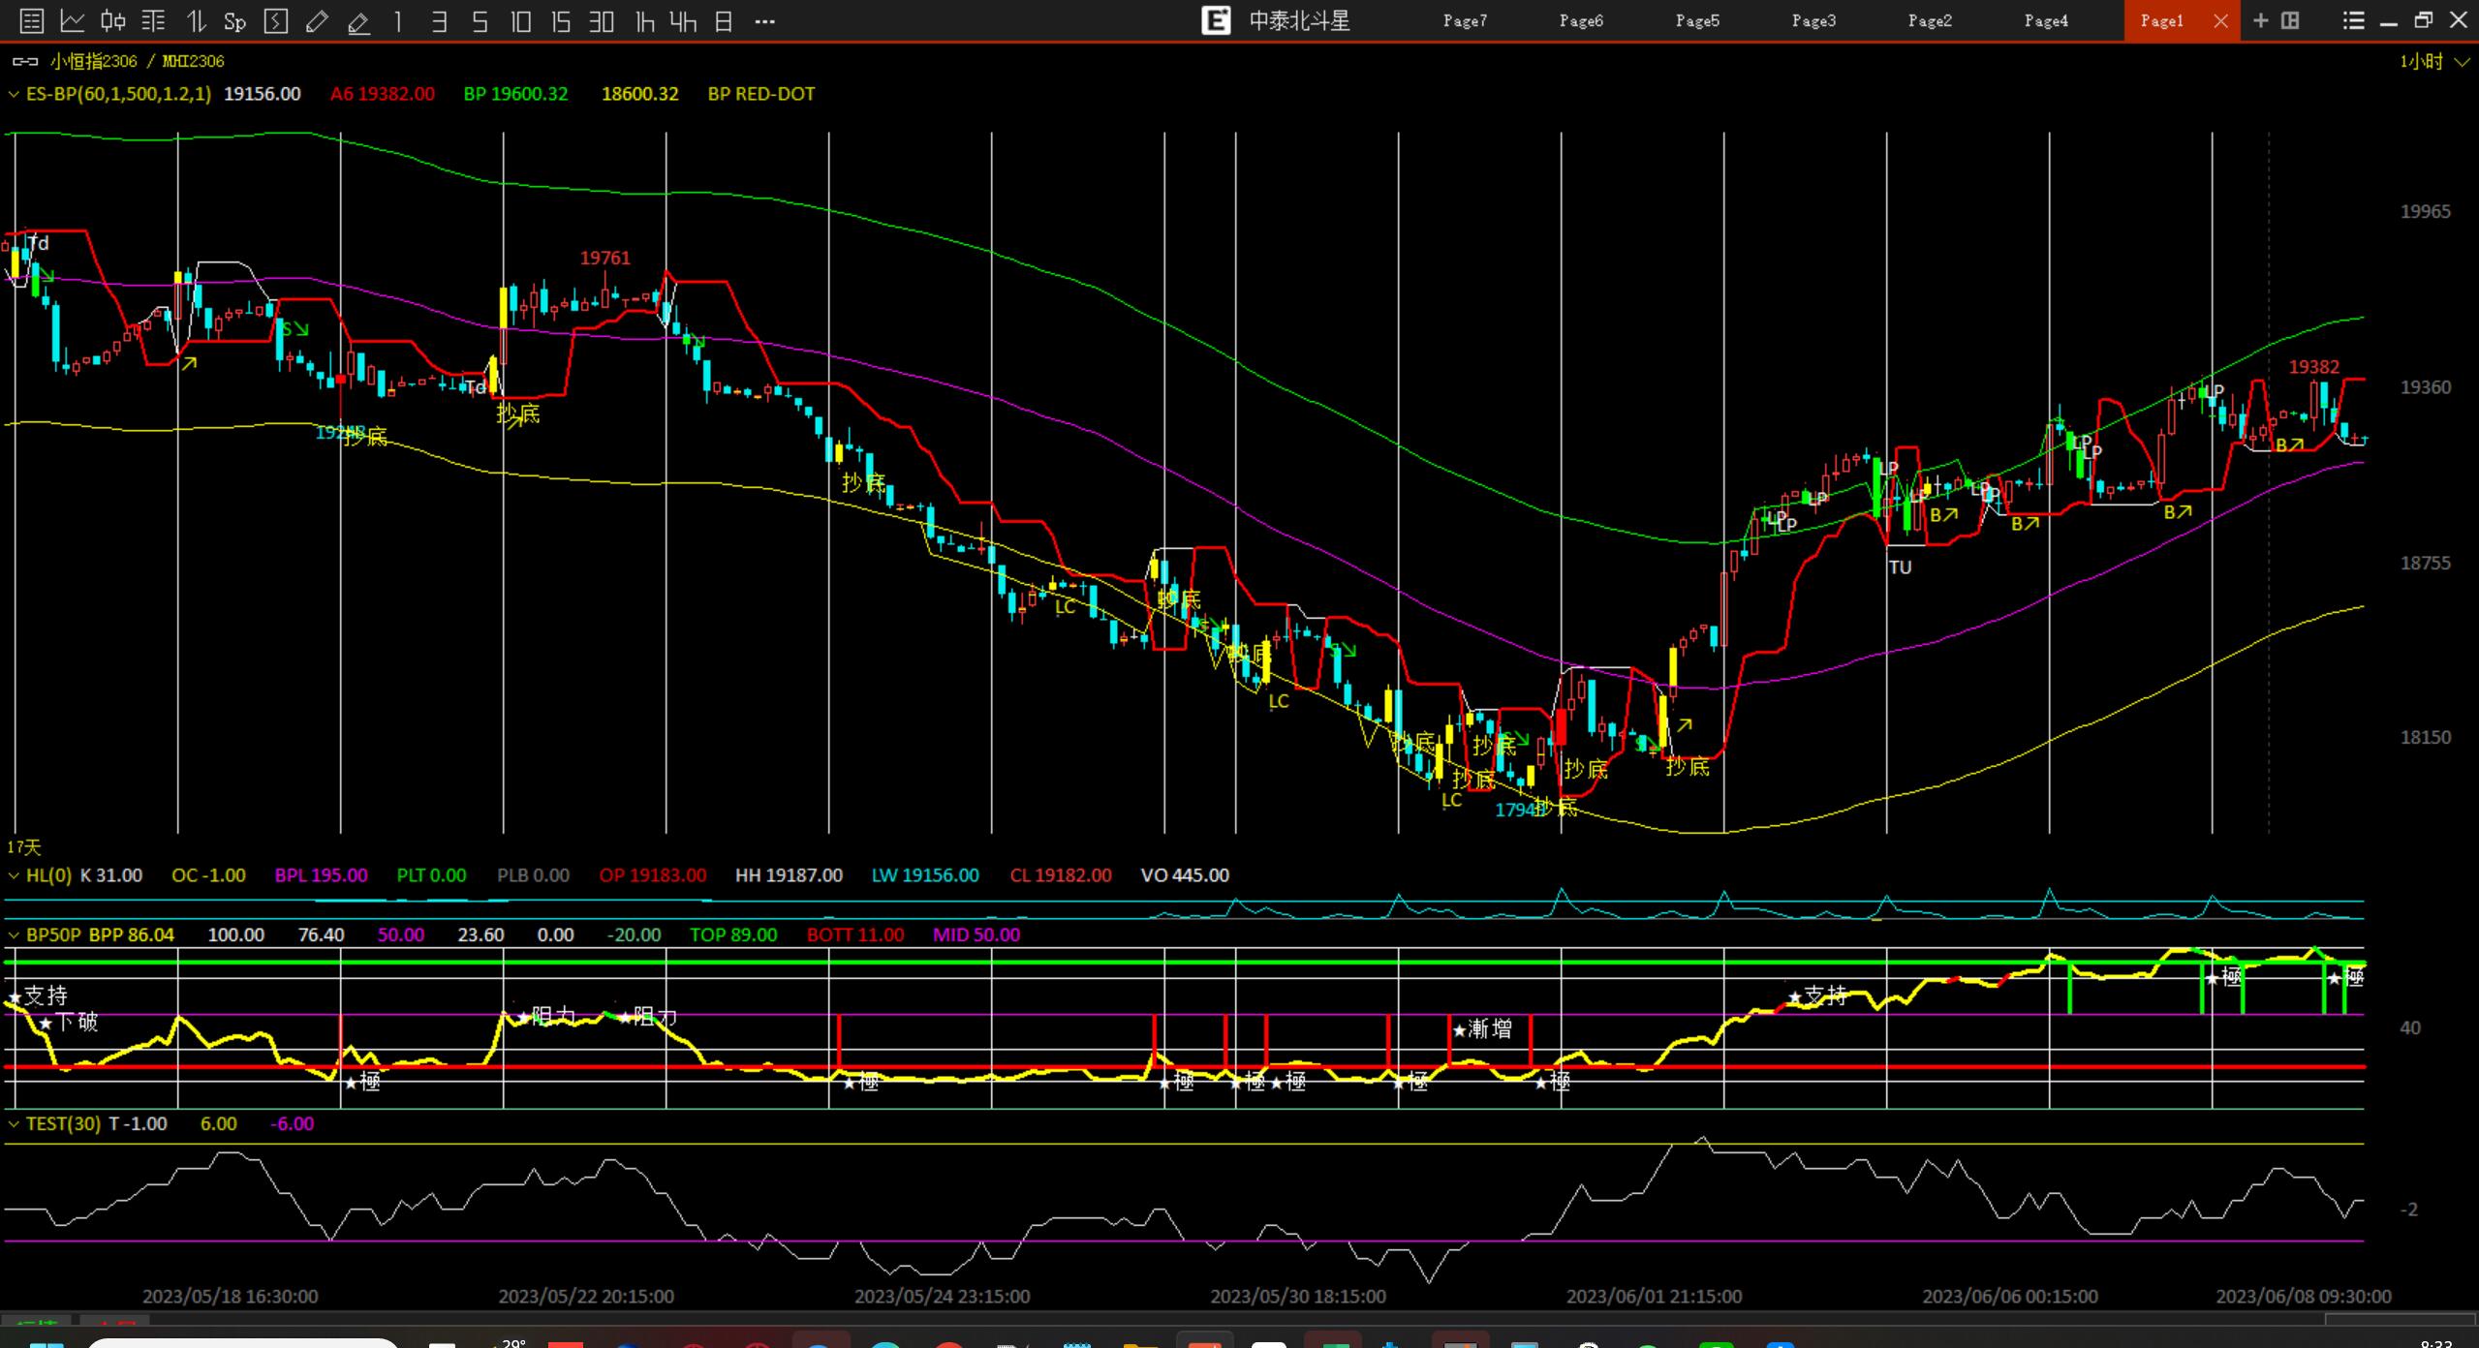Set the 3-minute period
Viewport: 2479px width, 1348px height.
439,21
